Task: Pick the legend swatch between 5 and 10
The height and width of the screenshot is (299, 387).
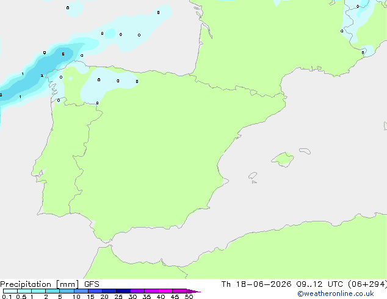Action: coord(67,291)
